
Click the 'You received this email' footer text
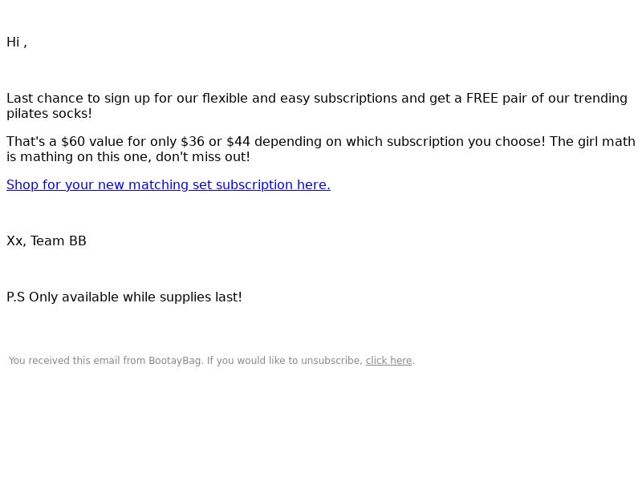pos(212,361)
